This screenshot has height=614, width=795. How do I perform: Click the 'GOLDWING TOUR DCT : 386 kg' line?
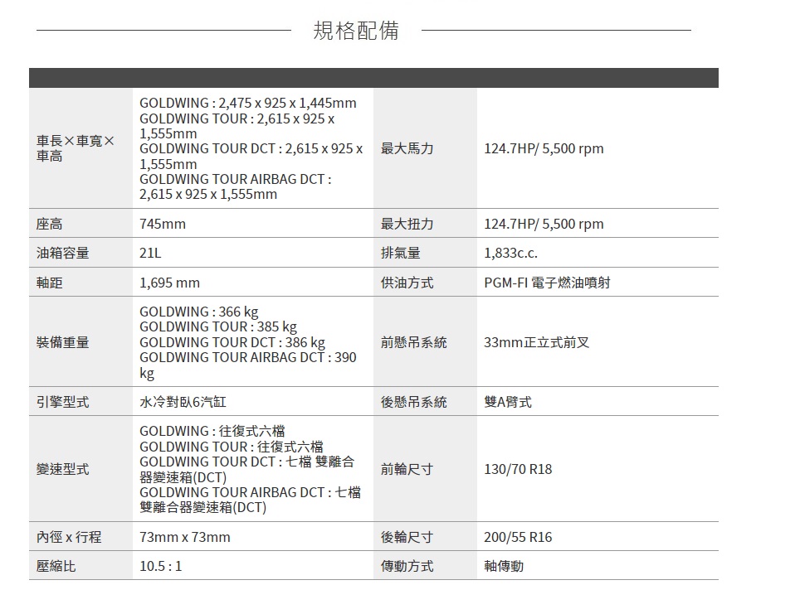click(x=232, y=343)
